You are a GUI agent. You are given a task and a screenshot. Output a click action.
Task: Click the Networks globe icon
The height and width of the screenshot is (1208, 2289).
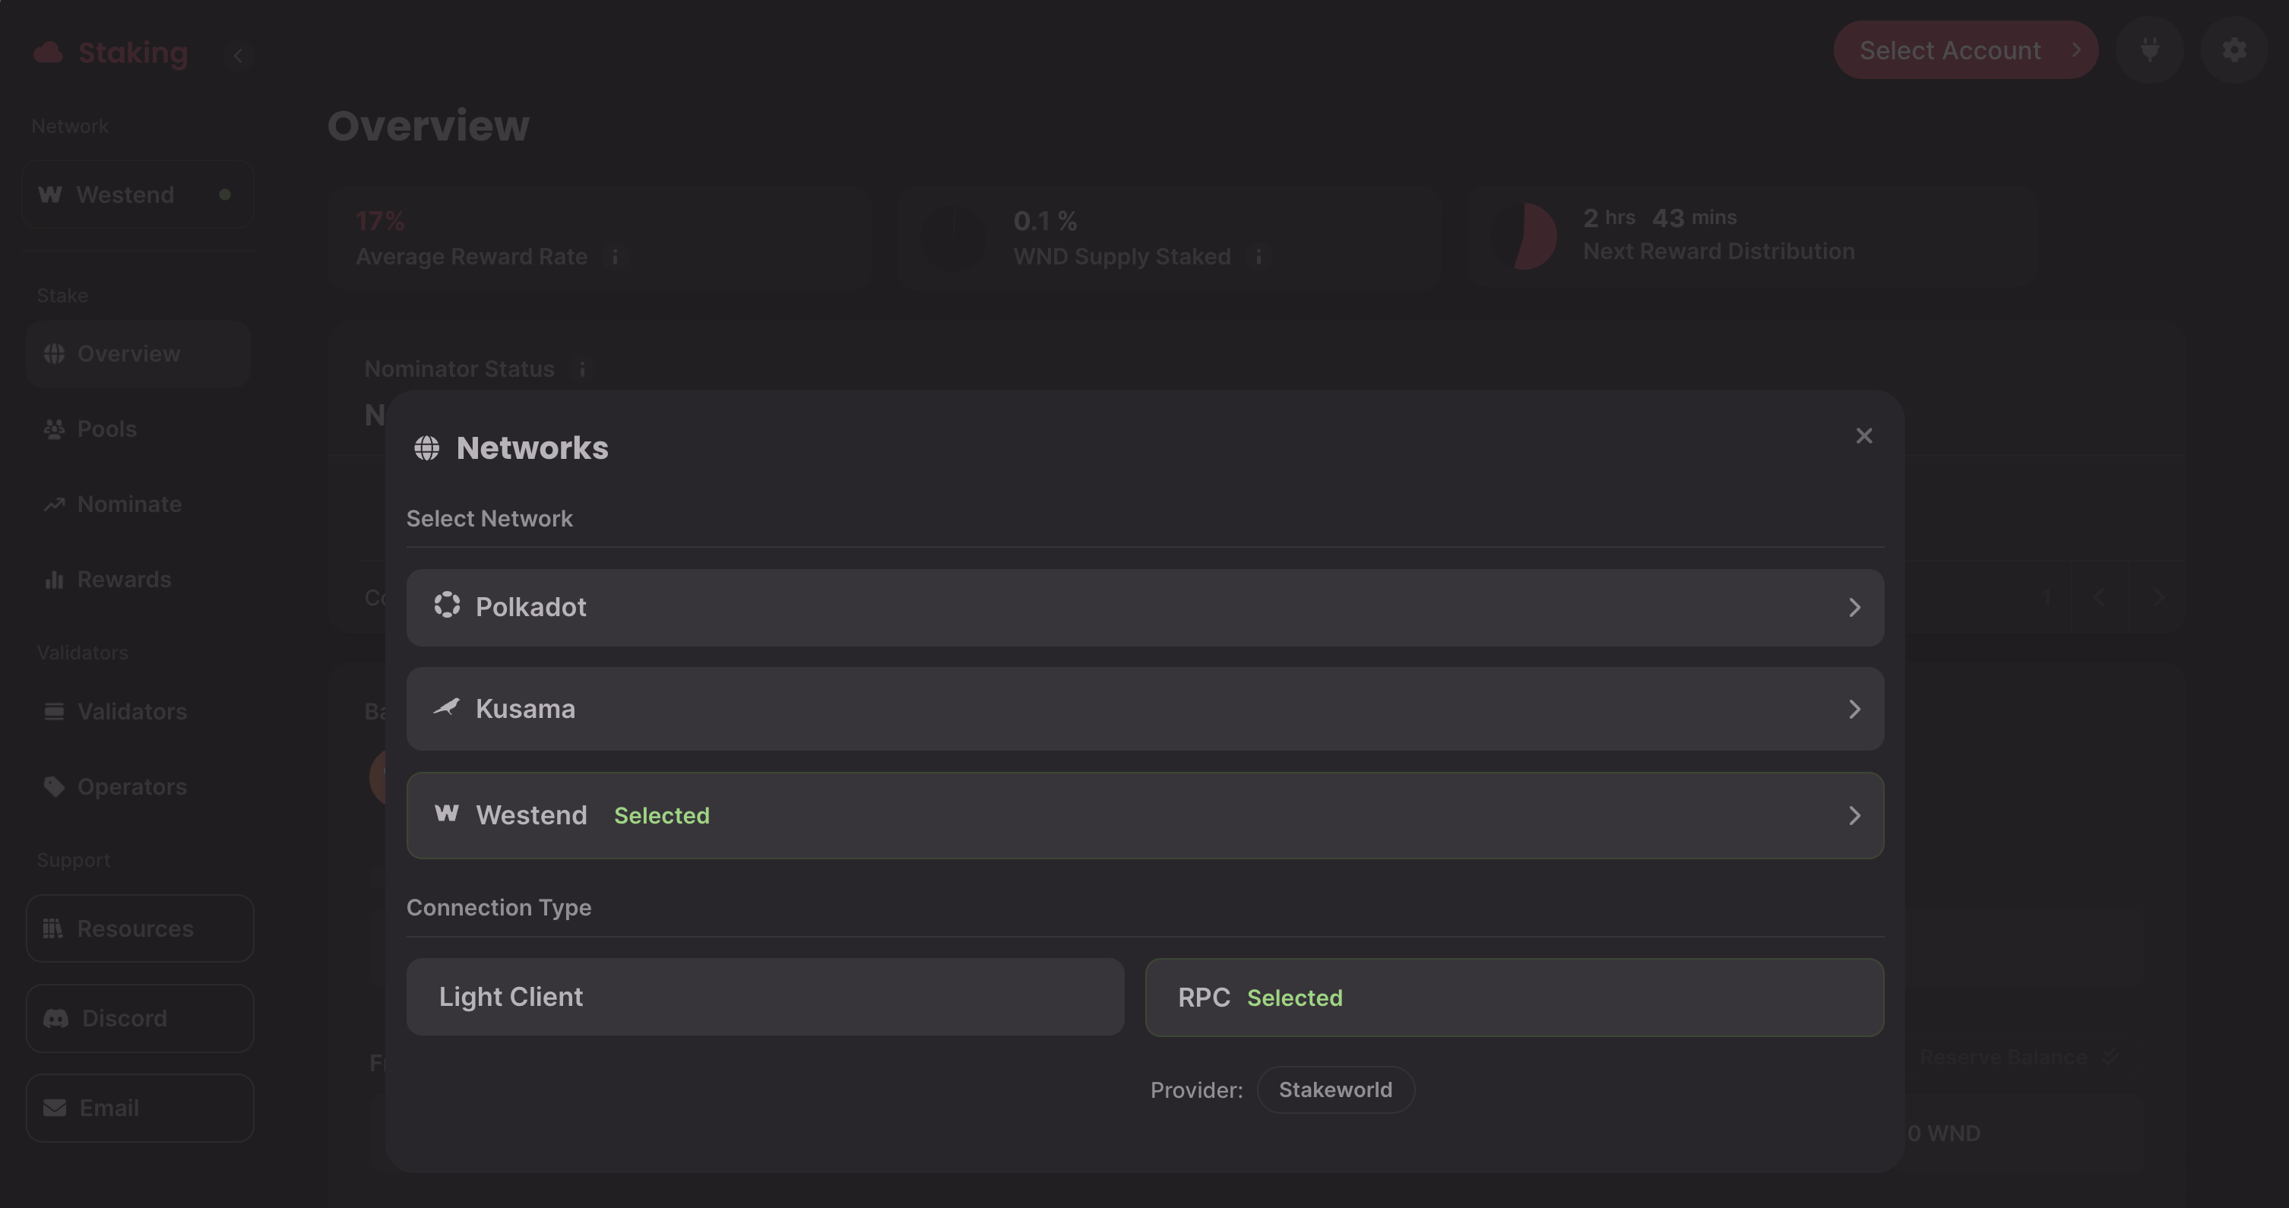[426, 447]
